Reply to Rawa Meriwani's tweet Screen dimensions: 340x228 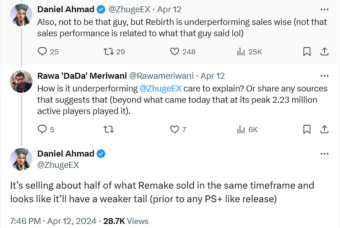pyautogui.click(x=42, y=129)
